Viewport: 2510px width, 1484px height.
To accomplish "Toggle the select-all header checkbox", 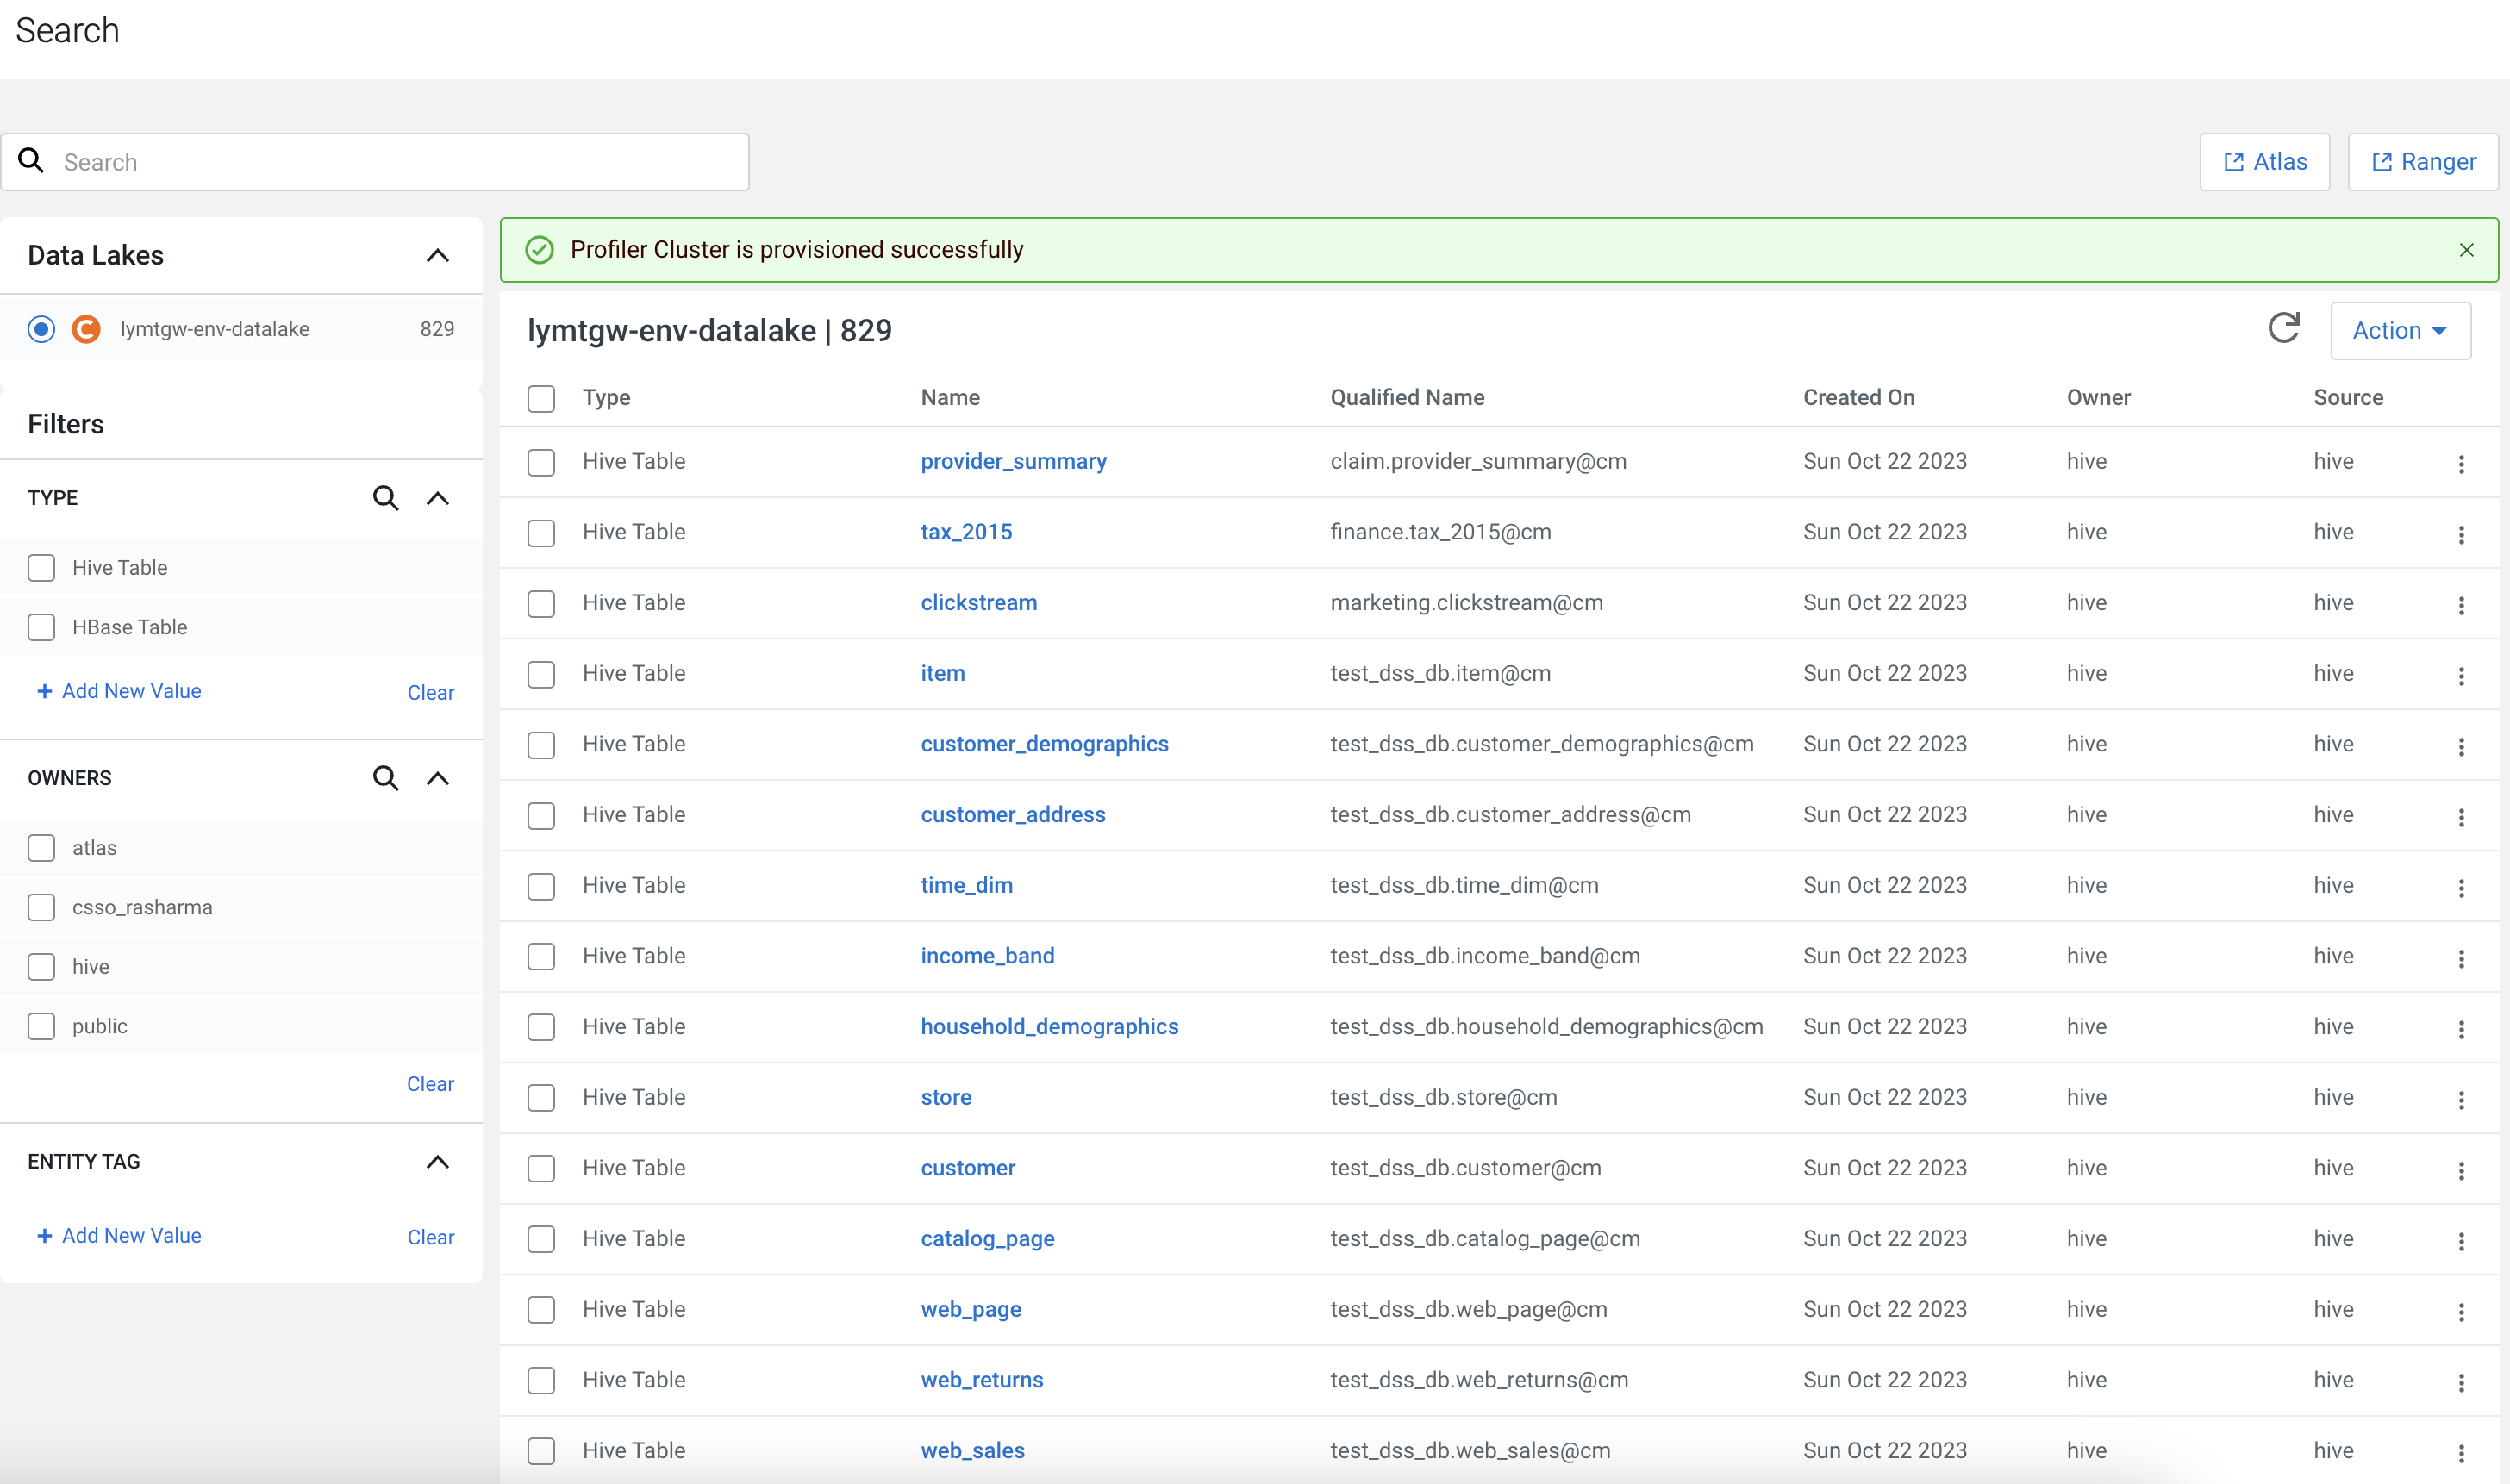I will pos(541,398).
